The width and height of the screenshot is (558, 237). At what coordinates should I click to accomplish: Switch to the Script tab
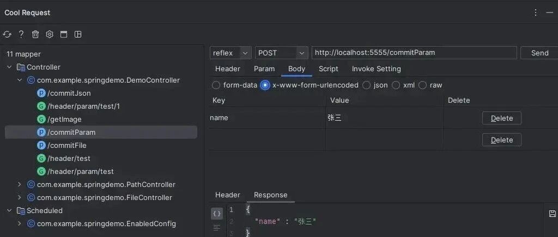(x=329, y=69)
